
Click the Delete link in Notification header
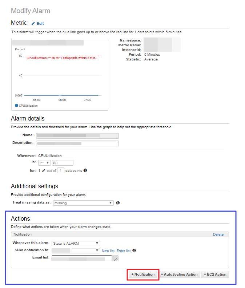point(218,234)
